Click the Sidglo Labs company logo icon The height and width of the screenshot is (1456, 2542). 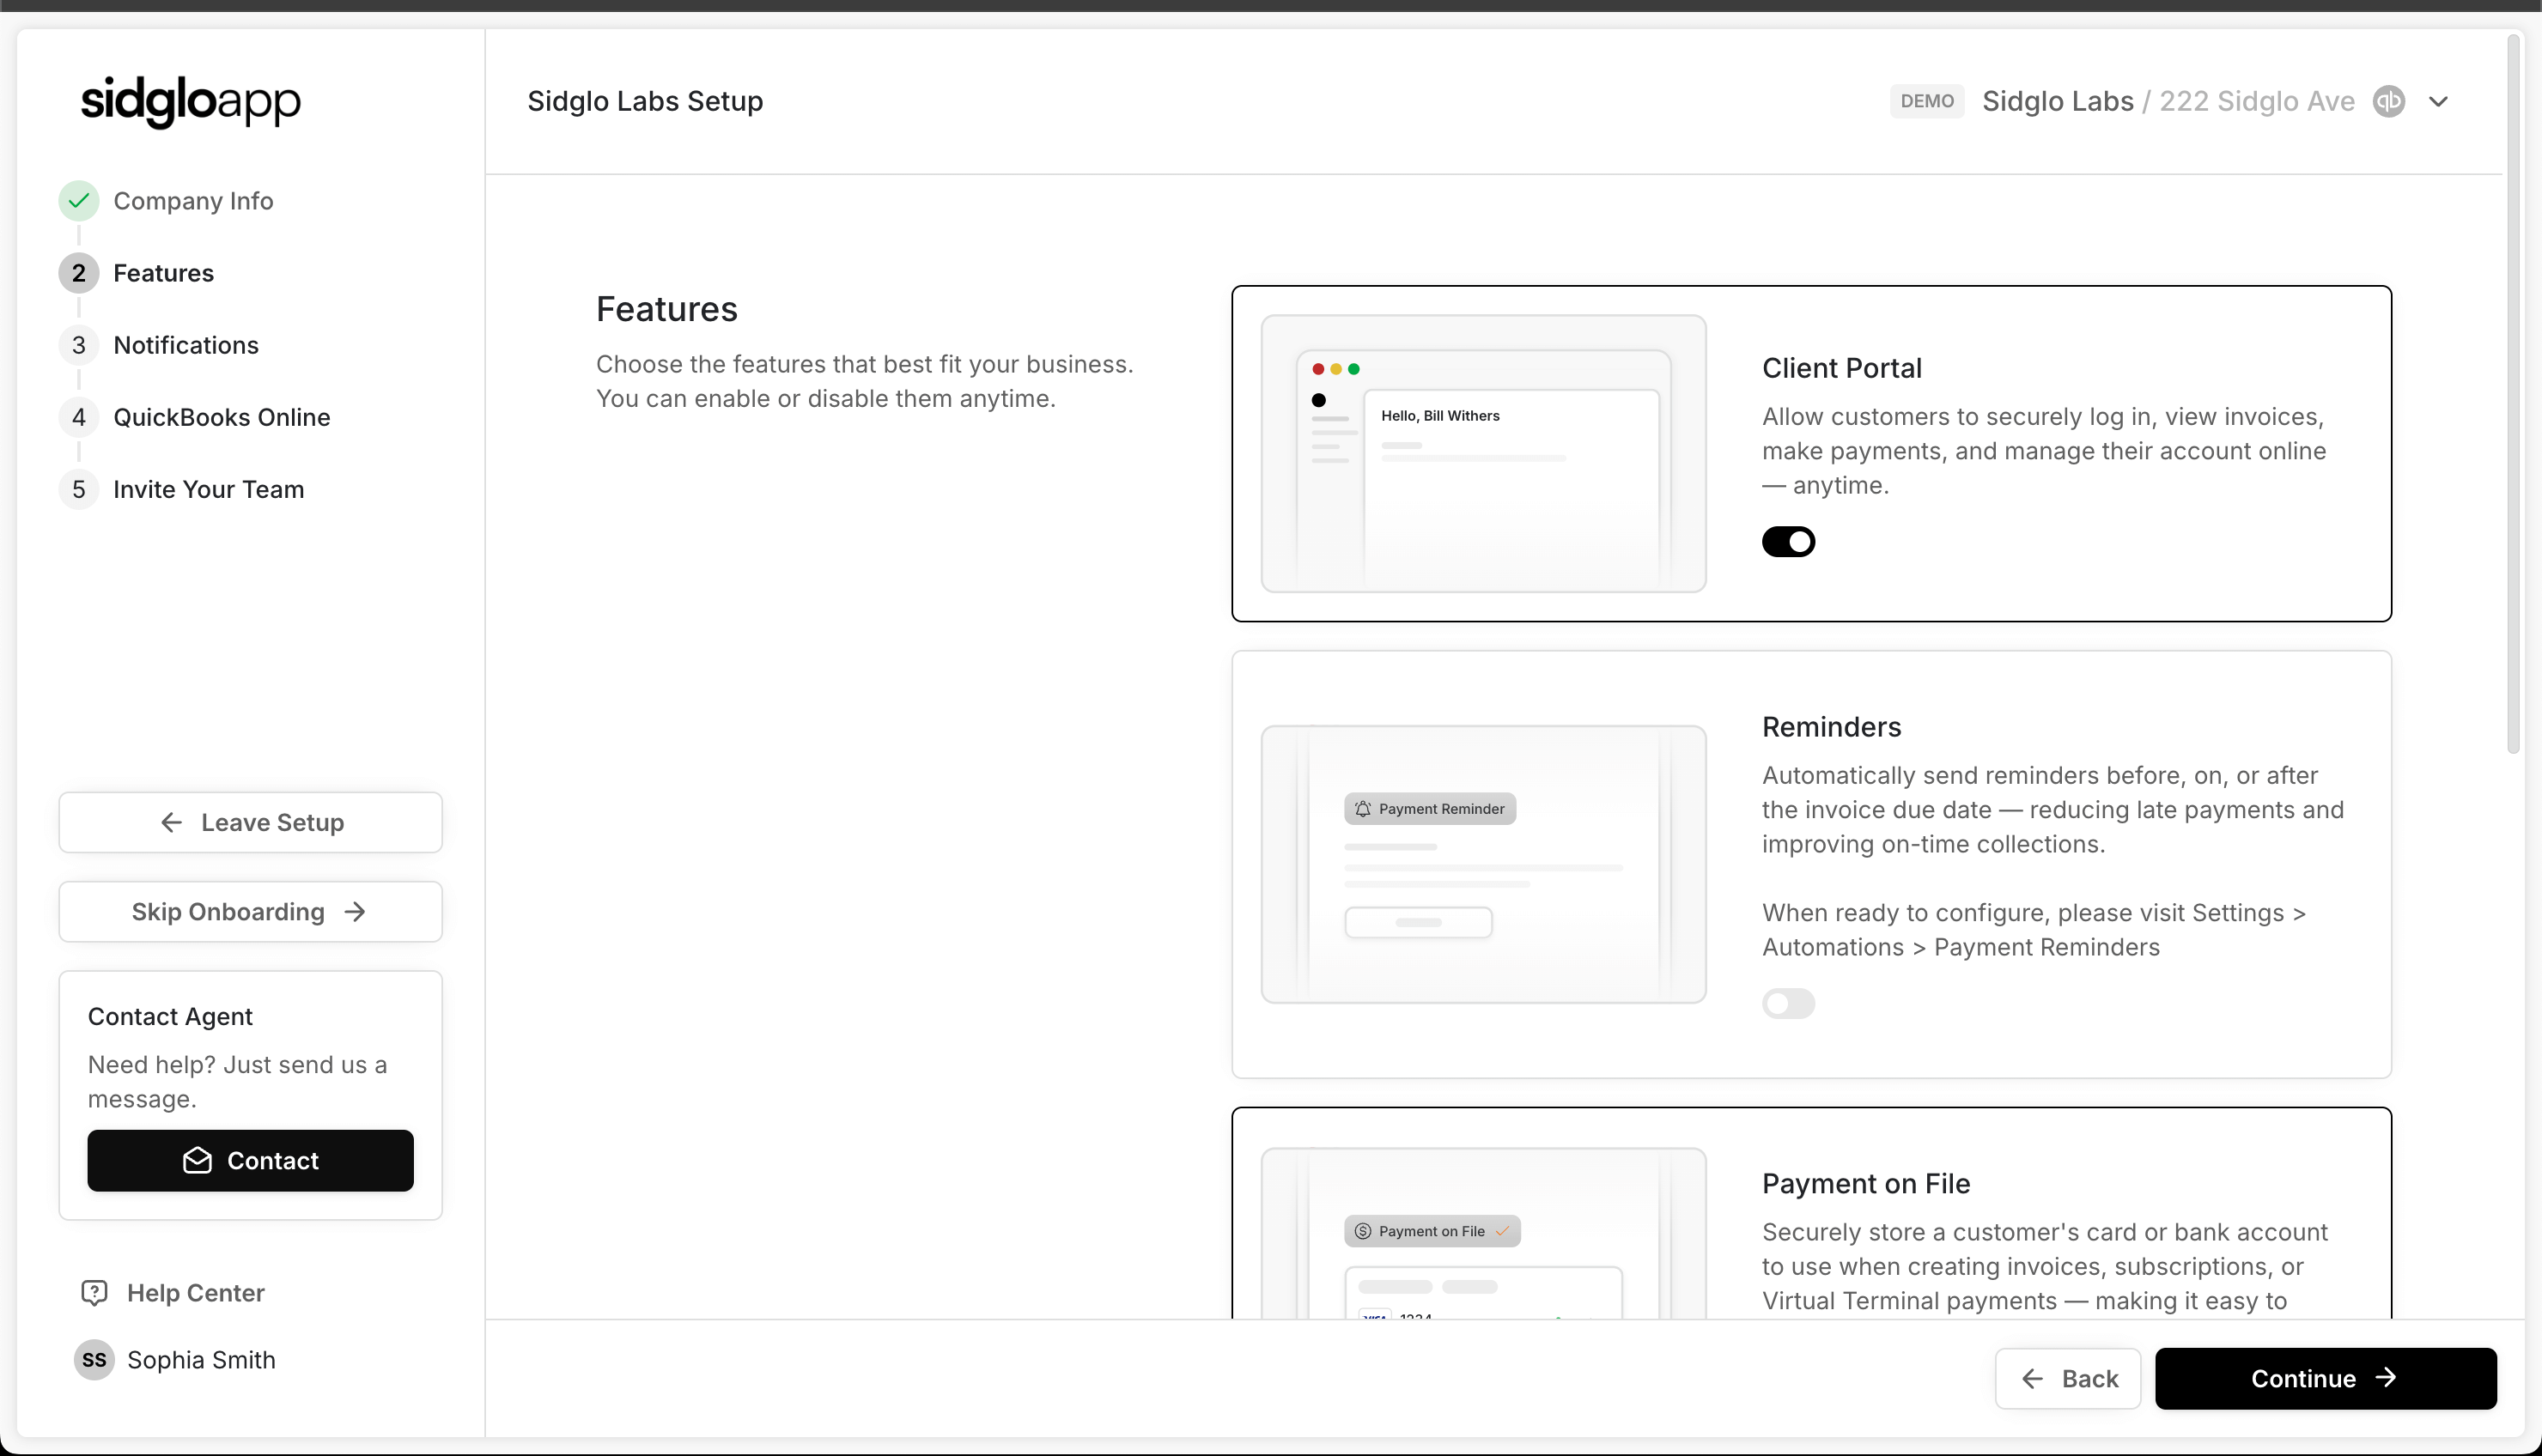tap(2389, 101)
